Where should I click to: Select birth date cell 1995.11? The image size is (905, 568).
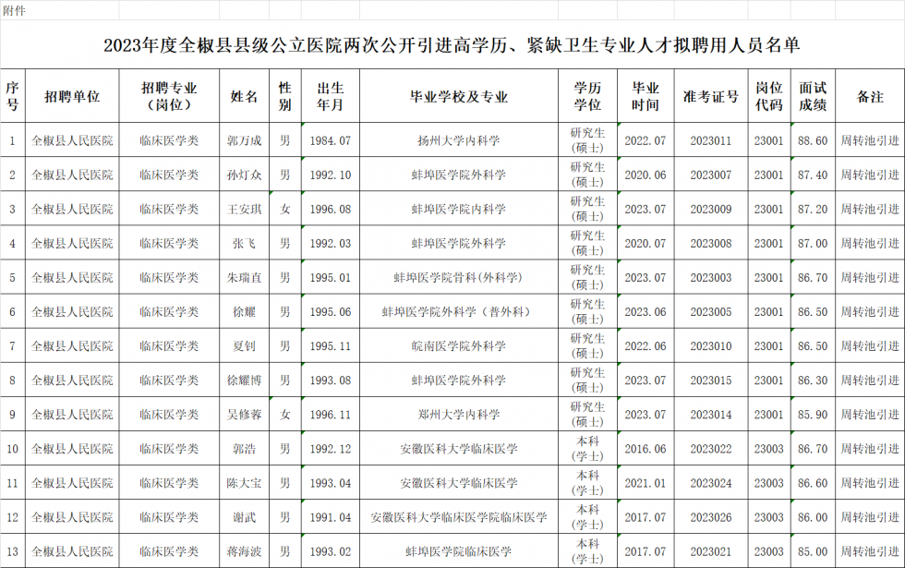pyautogui.click(x=331, y=345)
